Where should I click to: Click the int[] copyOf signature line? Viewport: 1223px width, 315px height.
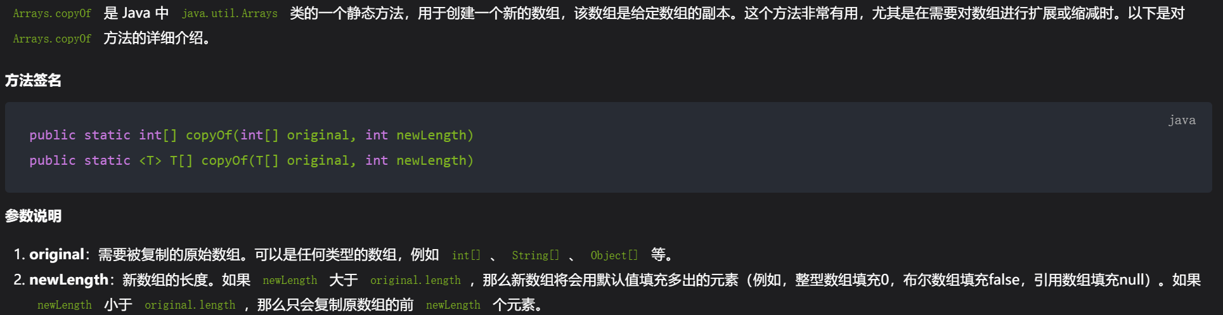click(251, 135)
